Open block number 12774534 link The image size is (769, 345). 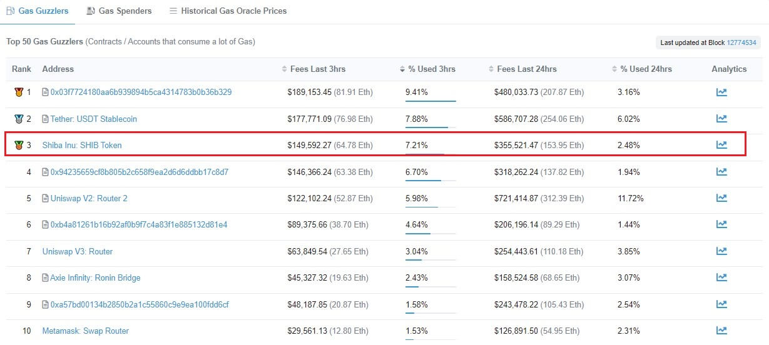coord(741,42)
